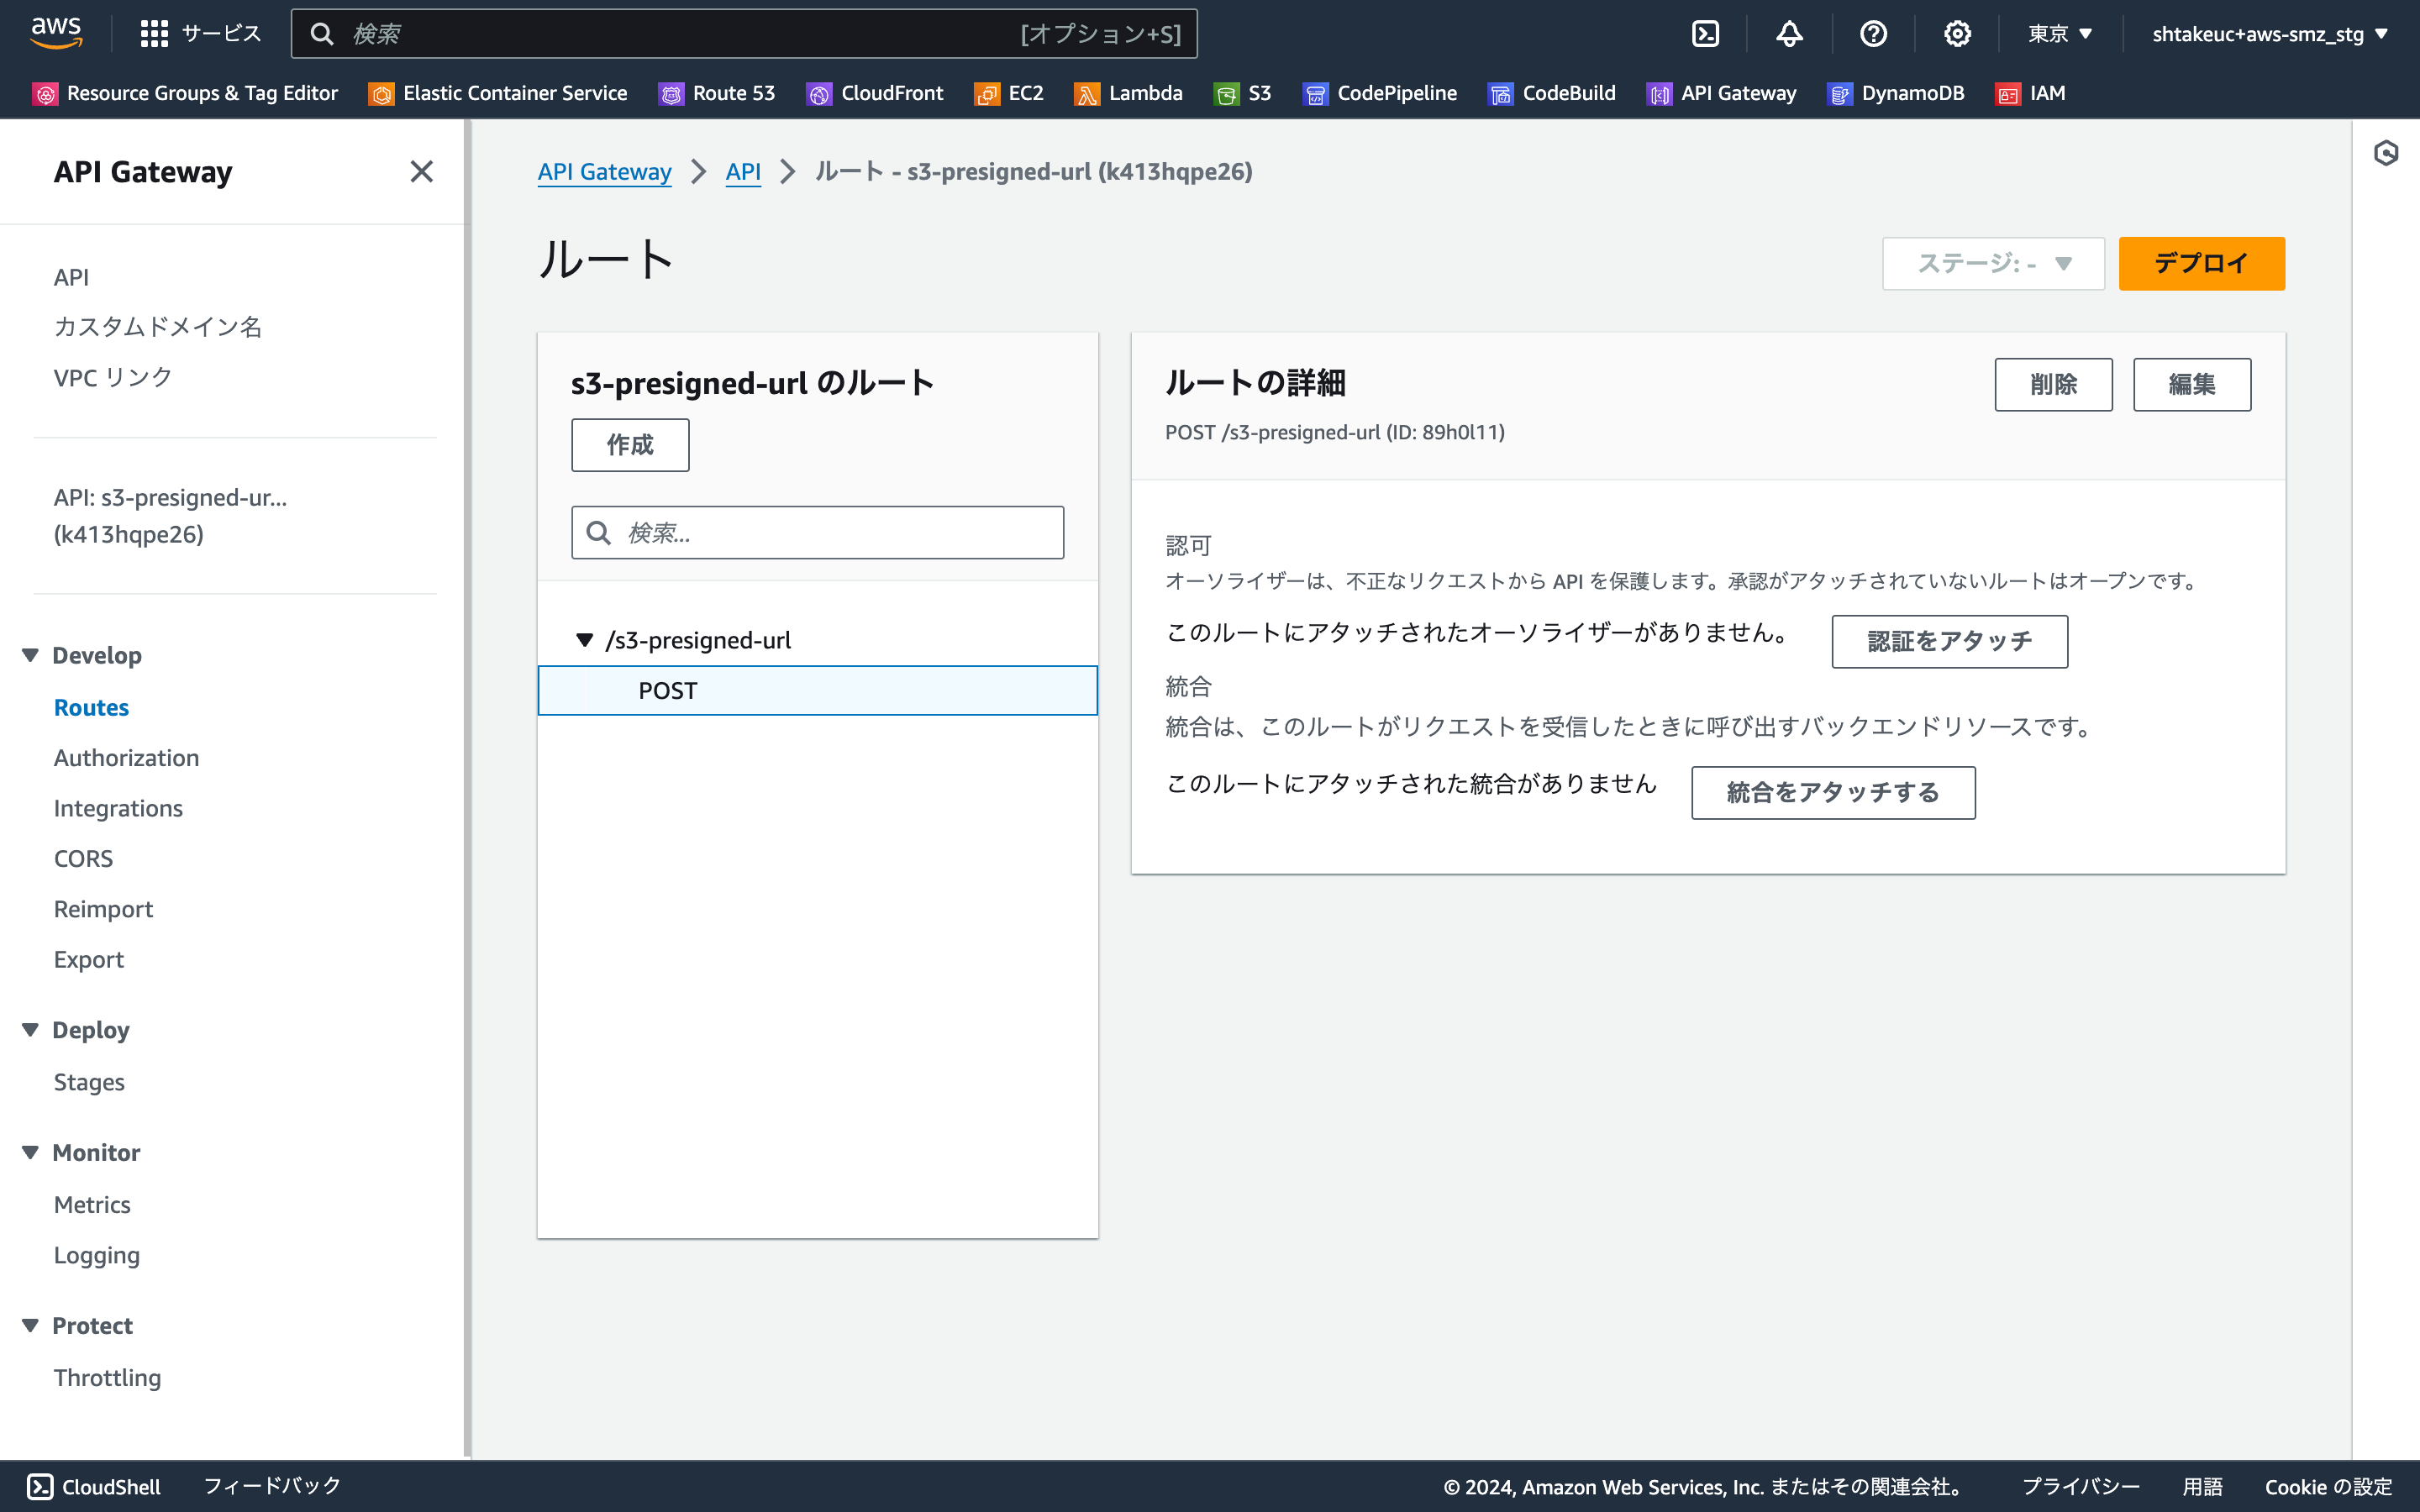Open Resource Groups & Tag Editor shortcut
Image resolution: width=2420 pixels, height=1512 pixels.
pyautogui.click(x=186, y=93)
